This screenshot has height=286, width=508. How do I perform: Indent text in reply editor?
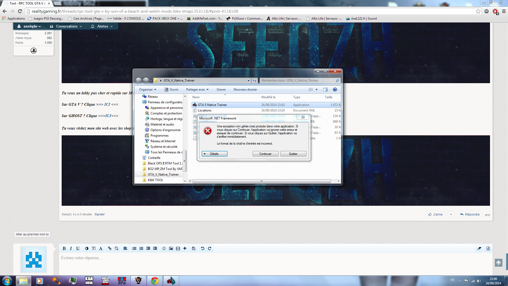(x=155, y=248)
